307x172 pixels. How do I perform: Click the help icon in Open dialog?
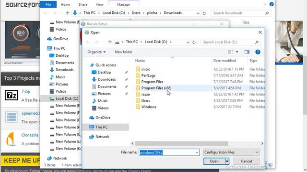pos(258,52)
